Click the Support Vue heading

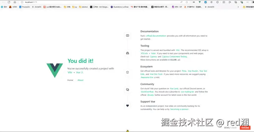pyautogui.click(x=148, y=102)
